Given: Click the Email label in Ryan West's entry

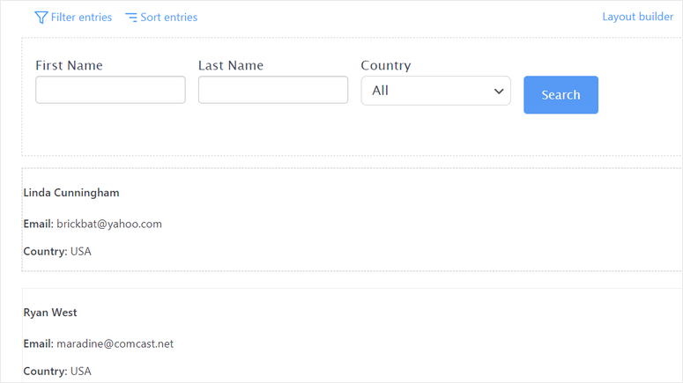Looking at the screenshot, I should click(38, 343).
